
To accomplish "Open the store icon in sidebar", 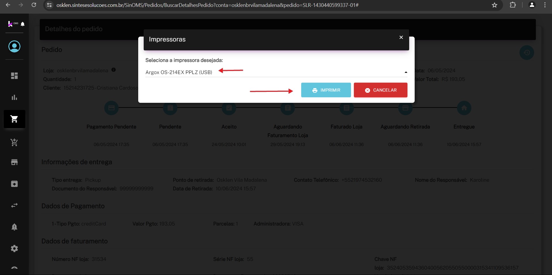I will [14, 162].
